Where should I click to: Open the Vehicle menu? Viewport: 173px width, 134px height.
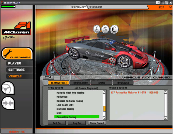coord(15,76)
